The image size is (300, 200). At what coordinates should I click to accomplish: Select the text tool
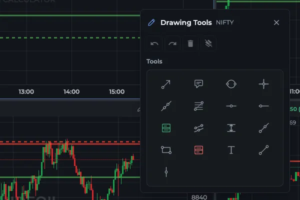point(231,150)
